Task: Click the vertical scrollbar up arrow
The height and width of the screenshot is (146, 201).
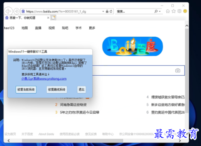Action: (x=187, y=26)
